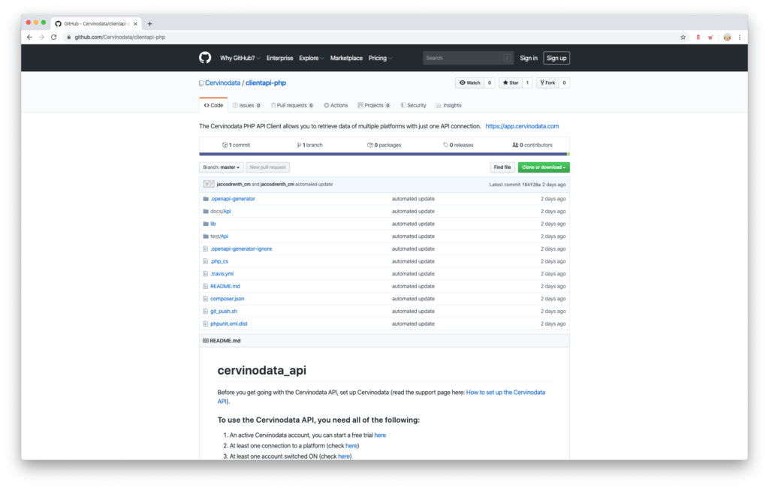Open the Enterprise nav link
Image resolution: width=769 pixels, height=488 pixels.
coord(279,58)
